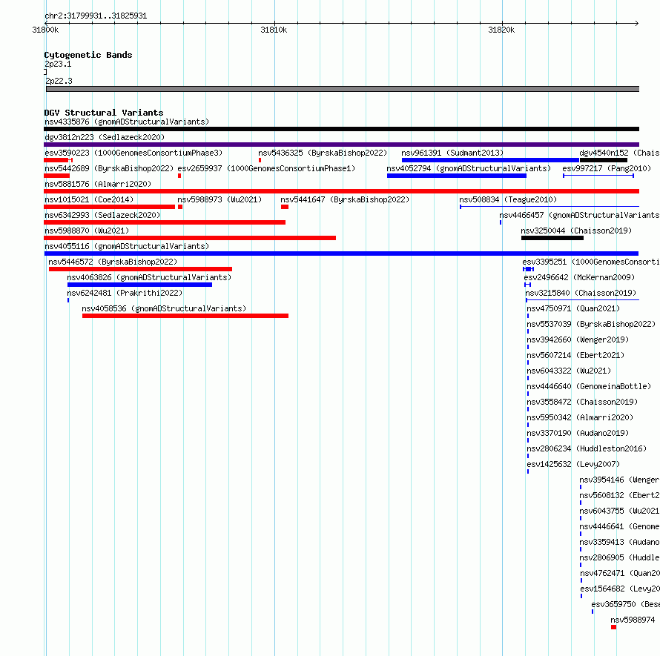Click nsv3370190 (Audano2019) label
The width and height of the screenshot is (660, 656).
coord(578,434)
